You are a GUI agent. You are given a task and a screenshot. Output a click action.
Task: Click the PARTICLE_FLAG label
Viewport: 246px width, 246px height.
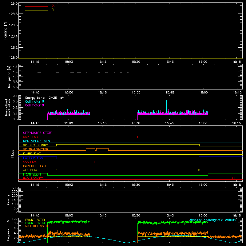(34, 166)
